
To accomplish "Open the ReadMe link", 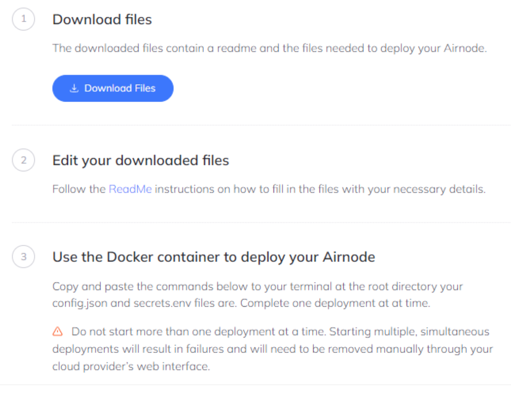I will [x=130, y=189].
